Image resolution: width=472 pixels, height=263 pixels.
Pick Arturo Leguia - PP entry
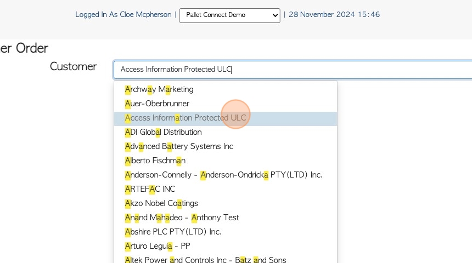tap(226, 246)
